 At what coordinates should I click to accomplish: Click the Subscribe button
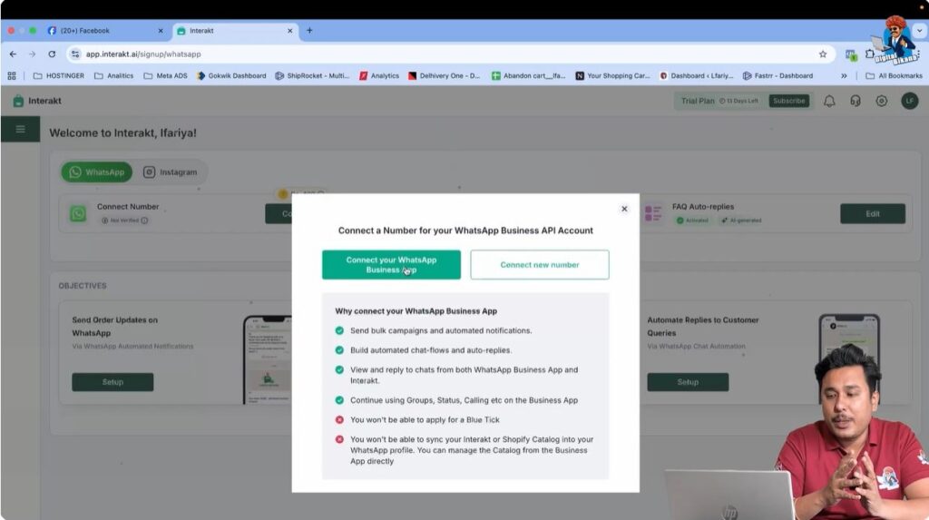[788, 101]
